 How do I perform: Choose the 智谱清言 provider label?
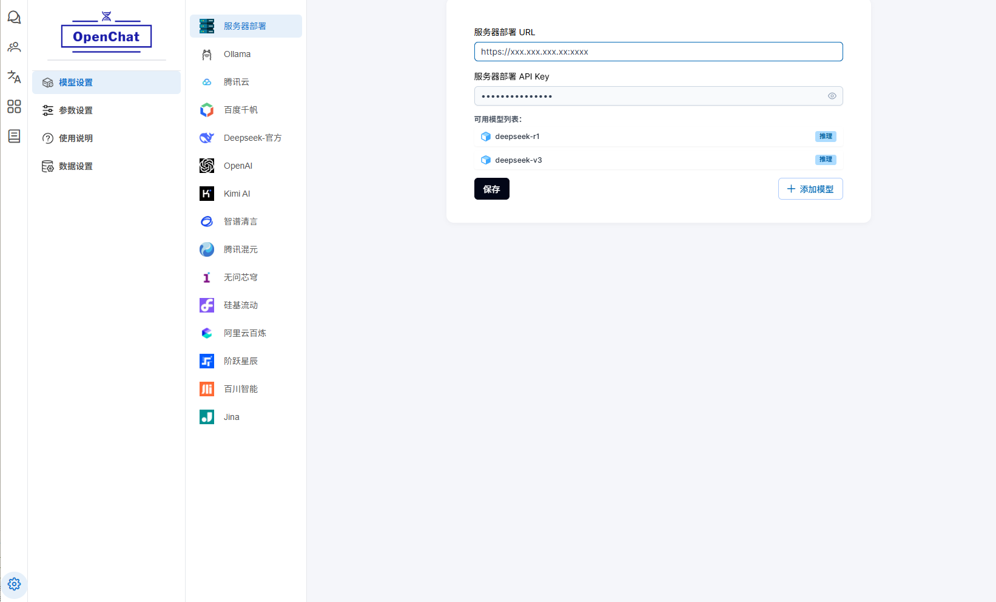pos(241,222)
